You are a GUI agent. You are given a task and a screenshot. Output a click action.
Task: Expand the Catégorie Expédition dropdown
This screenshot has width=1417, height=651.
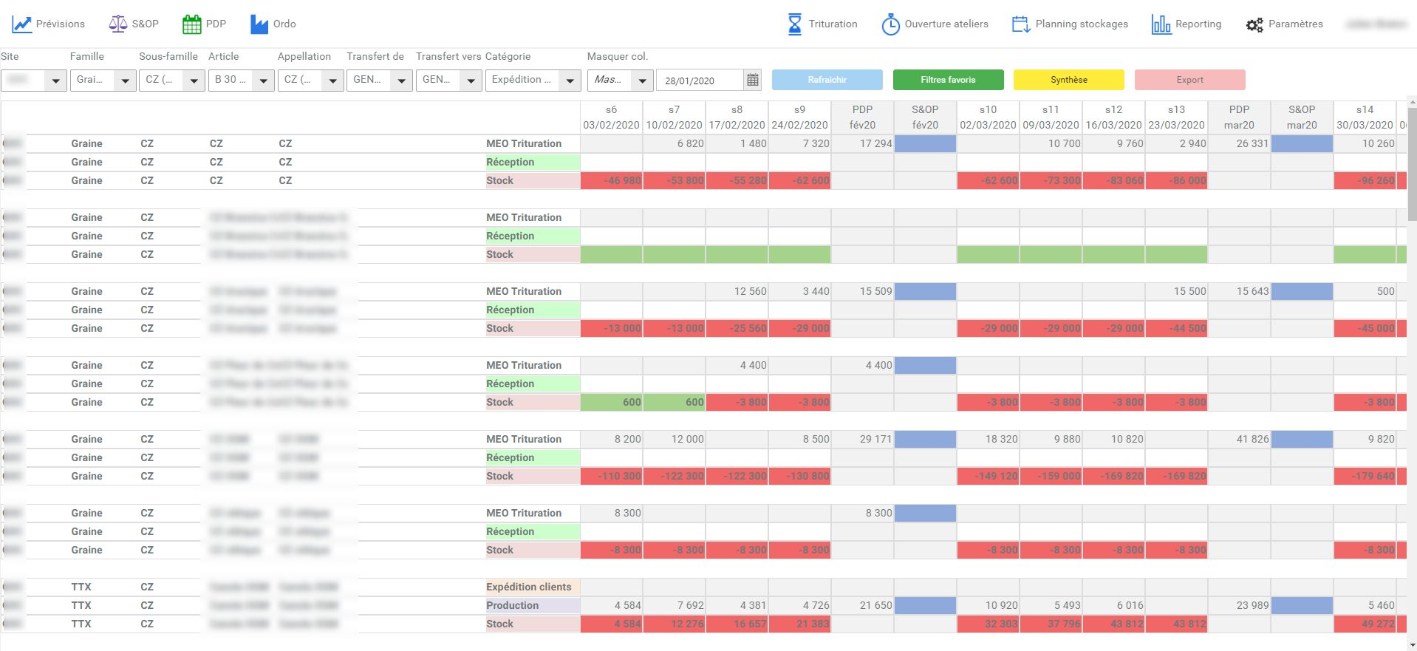point(570,80)
